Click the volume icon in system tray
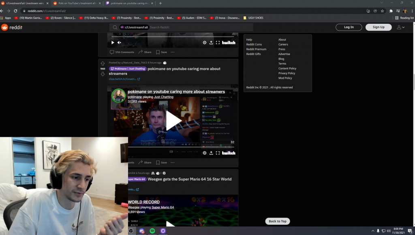Viewport: 415px width, 235px height. (389, 231)
